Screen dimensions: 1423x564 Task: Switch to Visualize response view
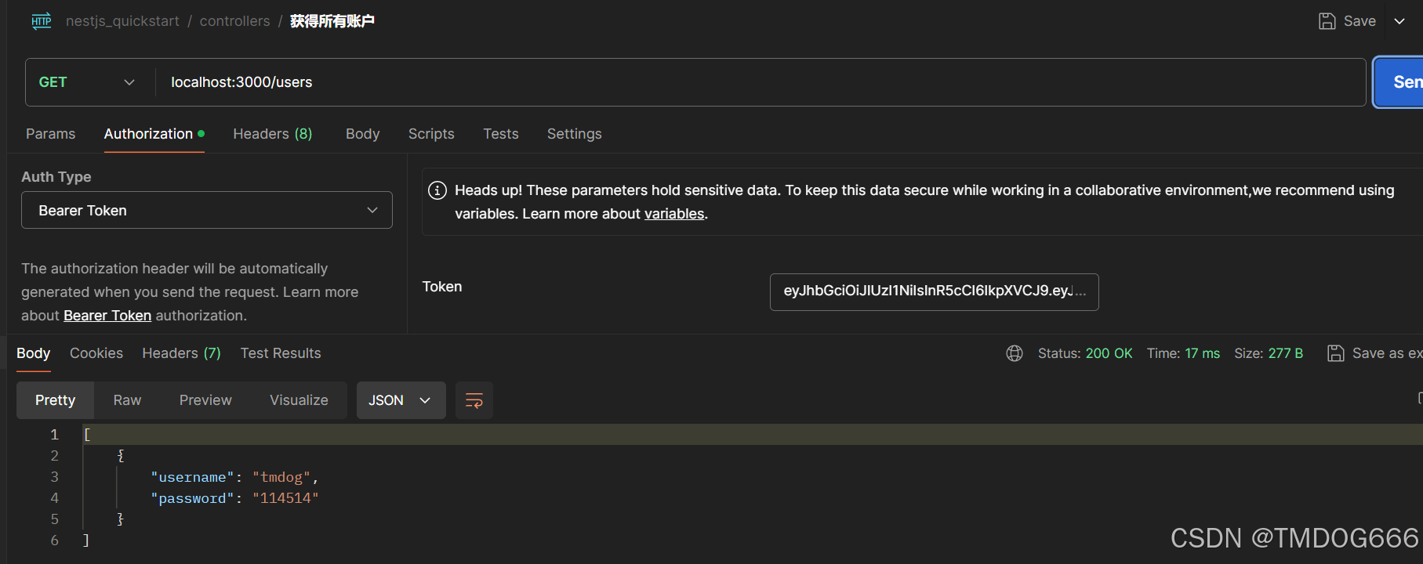click(x=299, y=400)
